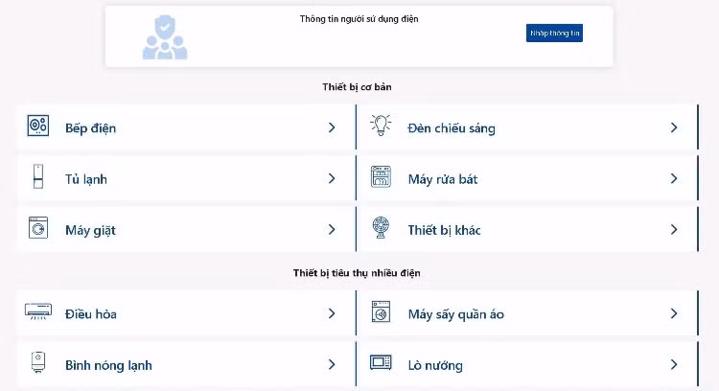Click the family shield user info icon
This screenshot has width=719, height=391.
(x=165, y=37)
